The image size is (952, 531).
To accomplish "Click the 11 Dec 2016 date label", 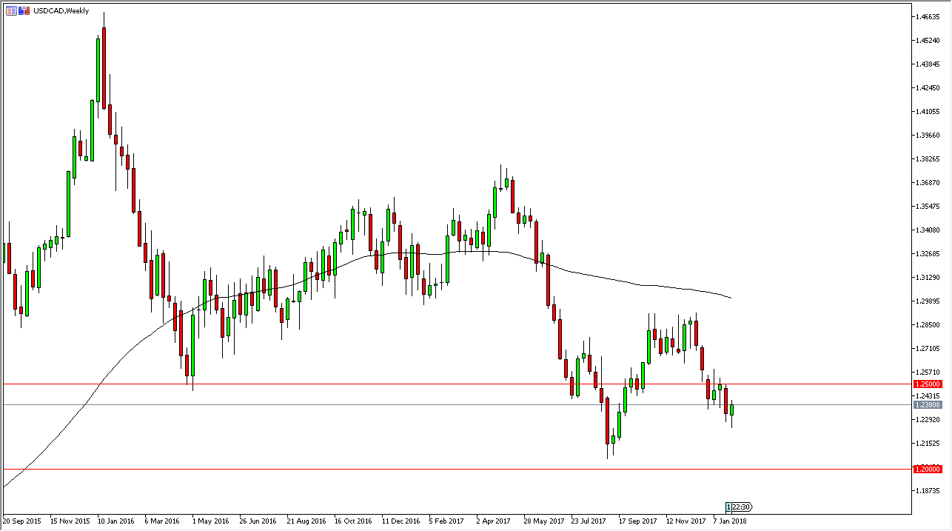I will click(x=400, y=521).
